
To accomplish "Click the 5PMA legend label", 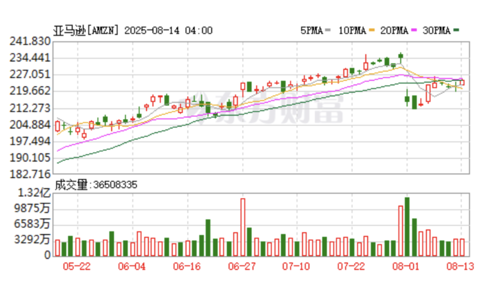I will [x=312, y=30].
